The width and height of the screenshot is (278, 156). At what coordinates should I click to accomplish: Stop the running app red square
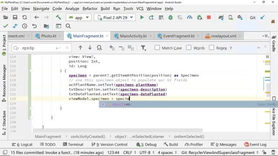click(208, 17)
